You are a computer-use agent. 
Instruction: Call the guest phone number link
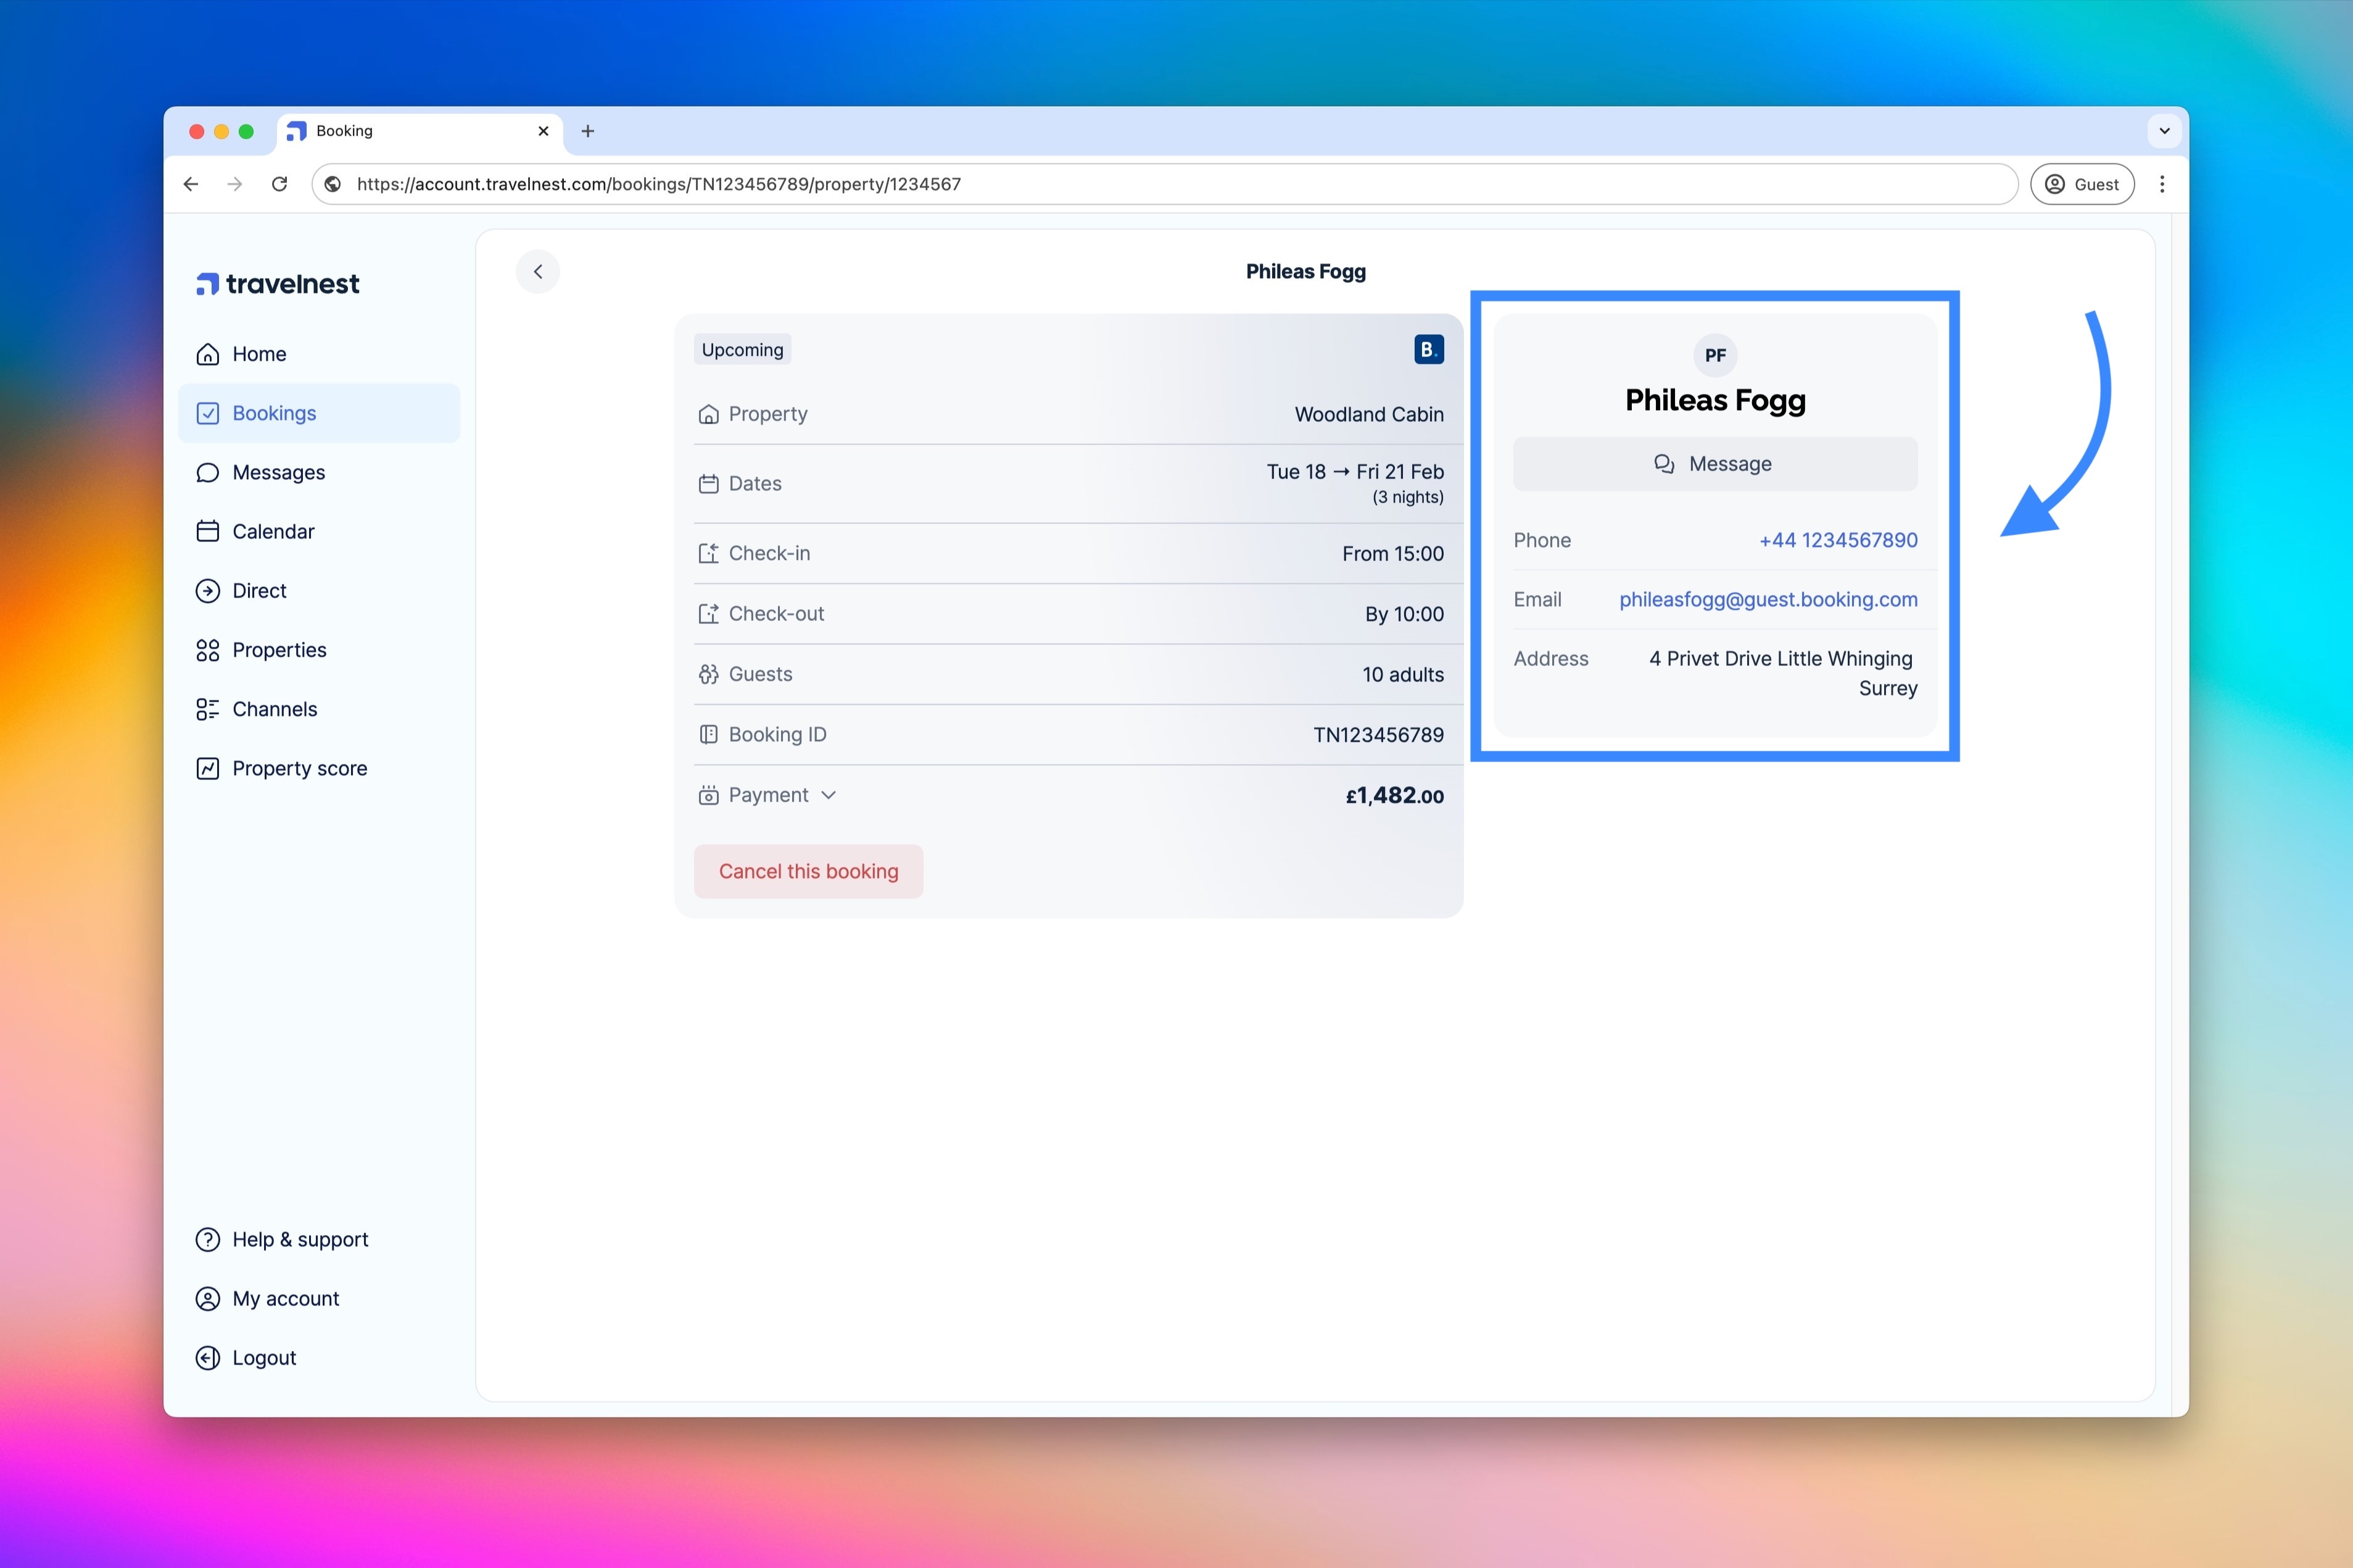point(1838,541)
